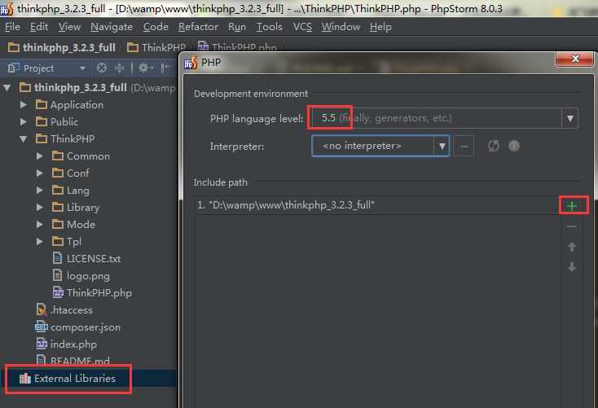Expand the Library folder arrow
This screenshot has width=598, height=408.
(40, 207)
